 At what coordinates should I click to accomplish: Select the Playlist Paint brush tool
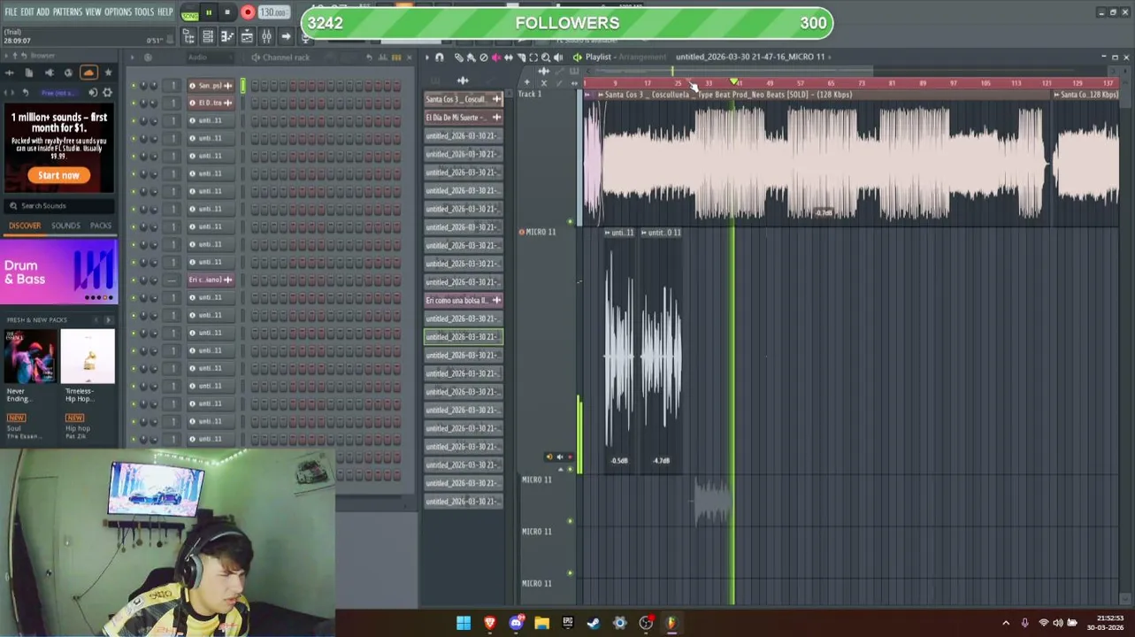471,58
